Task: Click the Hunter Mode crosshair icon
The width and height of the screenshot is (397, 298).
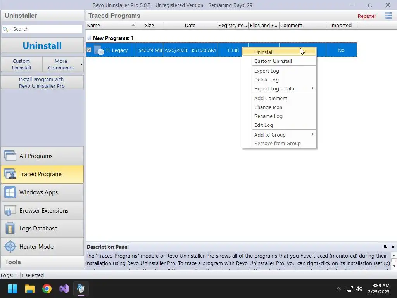Action: click(10, 246)
